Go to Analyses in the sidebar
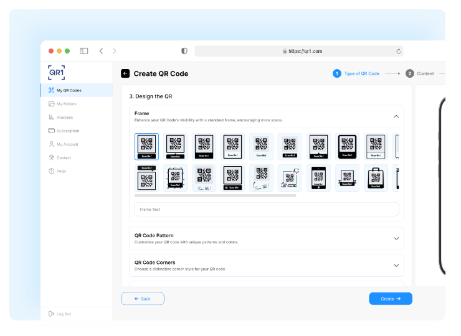Image resolution: width=461 pixels, height=336 pixels. [64, 117]
